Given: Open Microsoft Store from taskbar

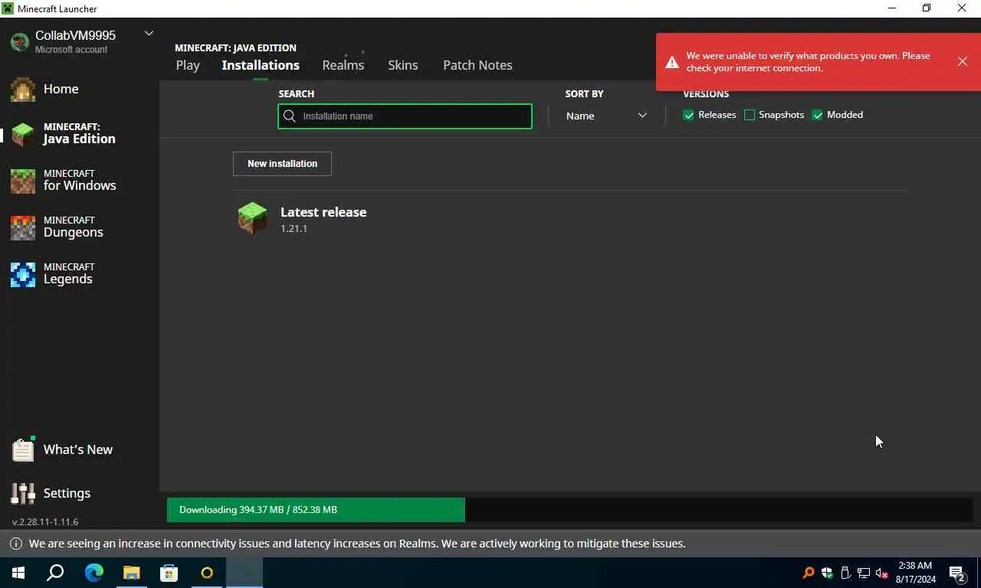Looking at the screenshot, I should pyautogui.click(x=169, y=573).
